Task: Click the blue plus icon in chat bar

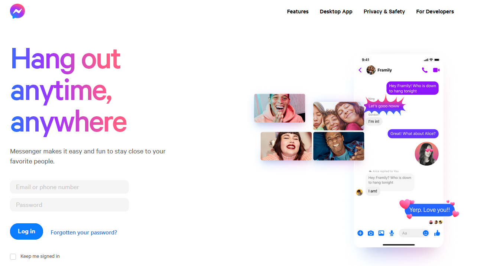Action: (360, 233)
